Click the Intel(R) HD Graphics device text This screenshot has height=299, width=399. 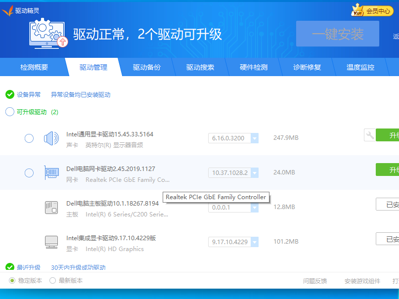[115, 249]
